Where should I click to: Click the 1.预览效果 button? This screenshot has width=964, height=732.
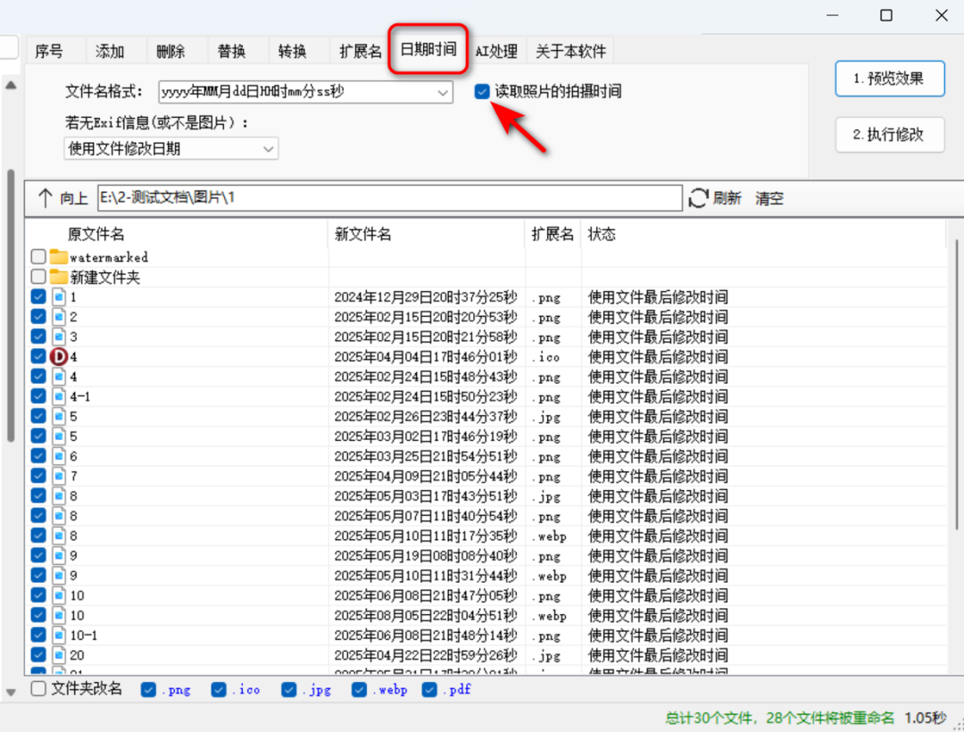click(x=889, y=79)
